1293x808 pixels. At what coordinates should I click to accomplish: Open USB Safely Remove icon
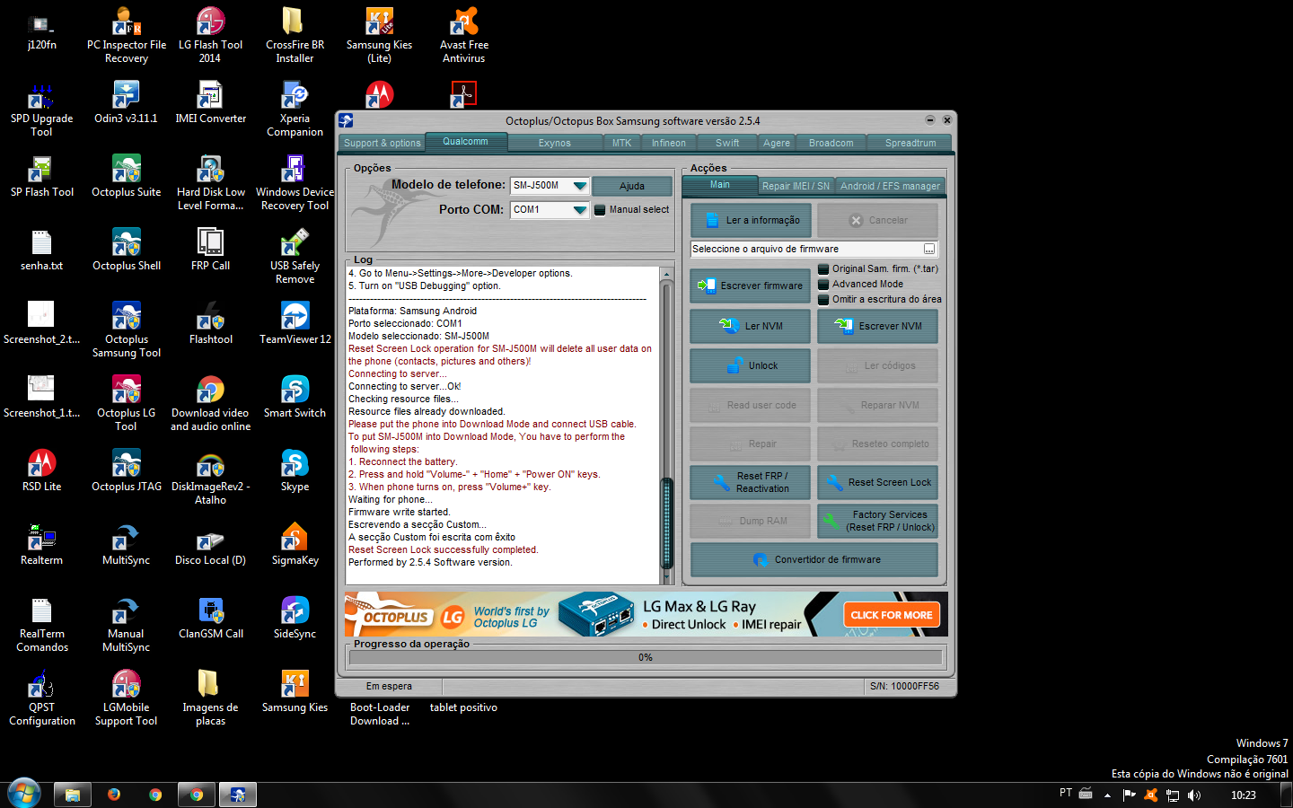coord(295,256)
